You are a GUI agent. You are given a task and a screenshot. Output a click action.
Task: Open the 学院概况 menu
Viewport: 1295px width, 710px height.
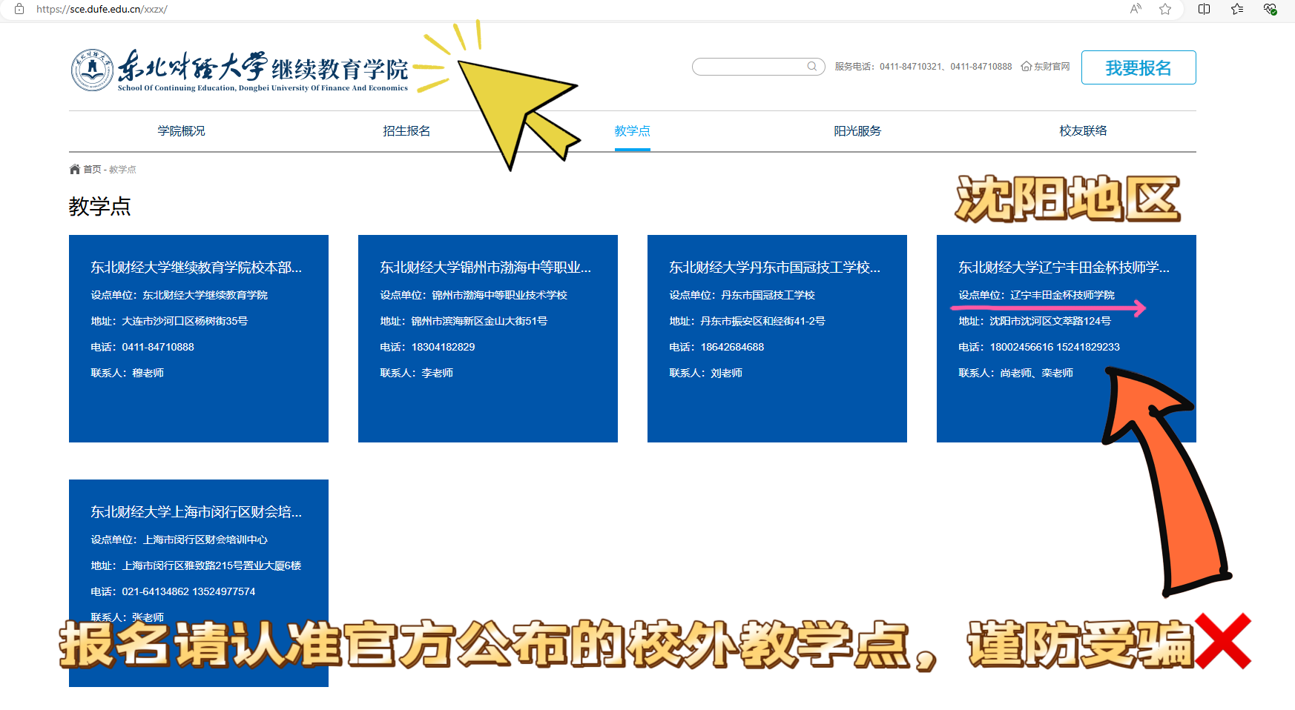click(181, 131)
